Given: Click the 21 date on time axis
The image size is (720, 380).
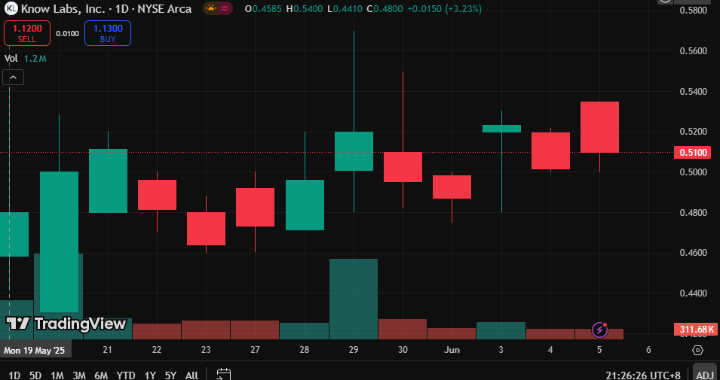Looking at the screenshot, I should click(x=108, y=350).
